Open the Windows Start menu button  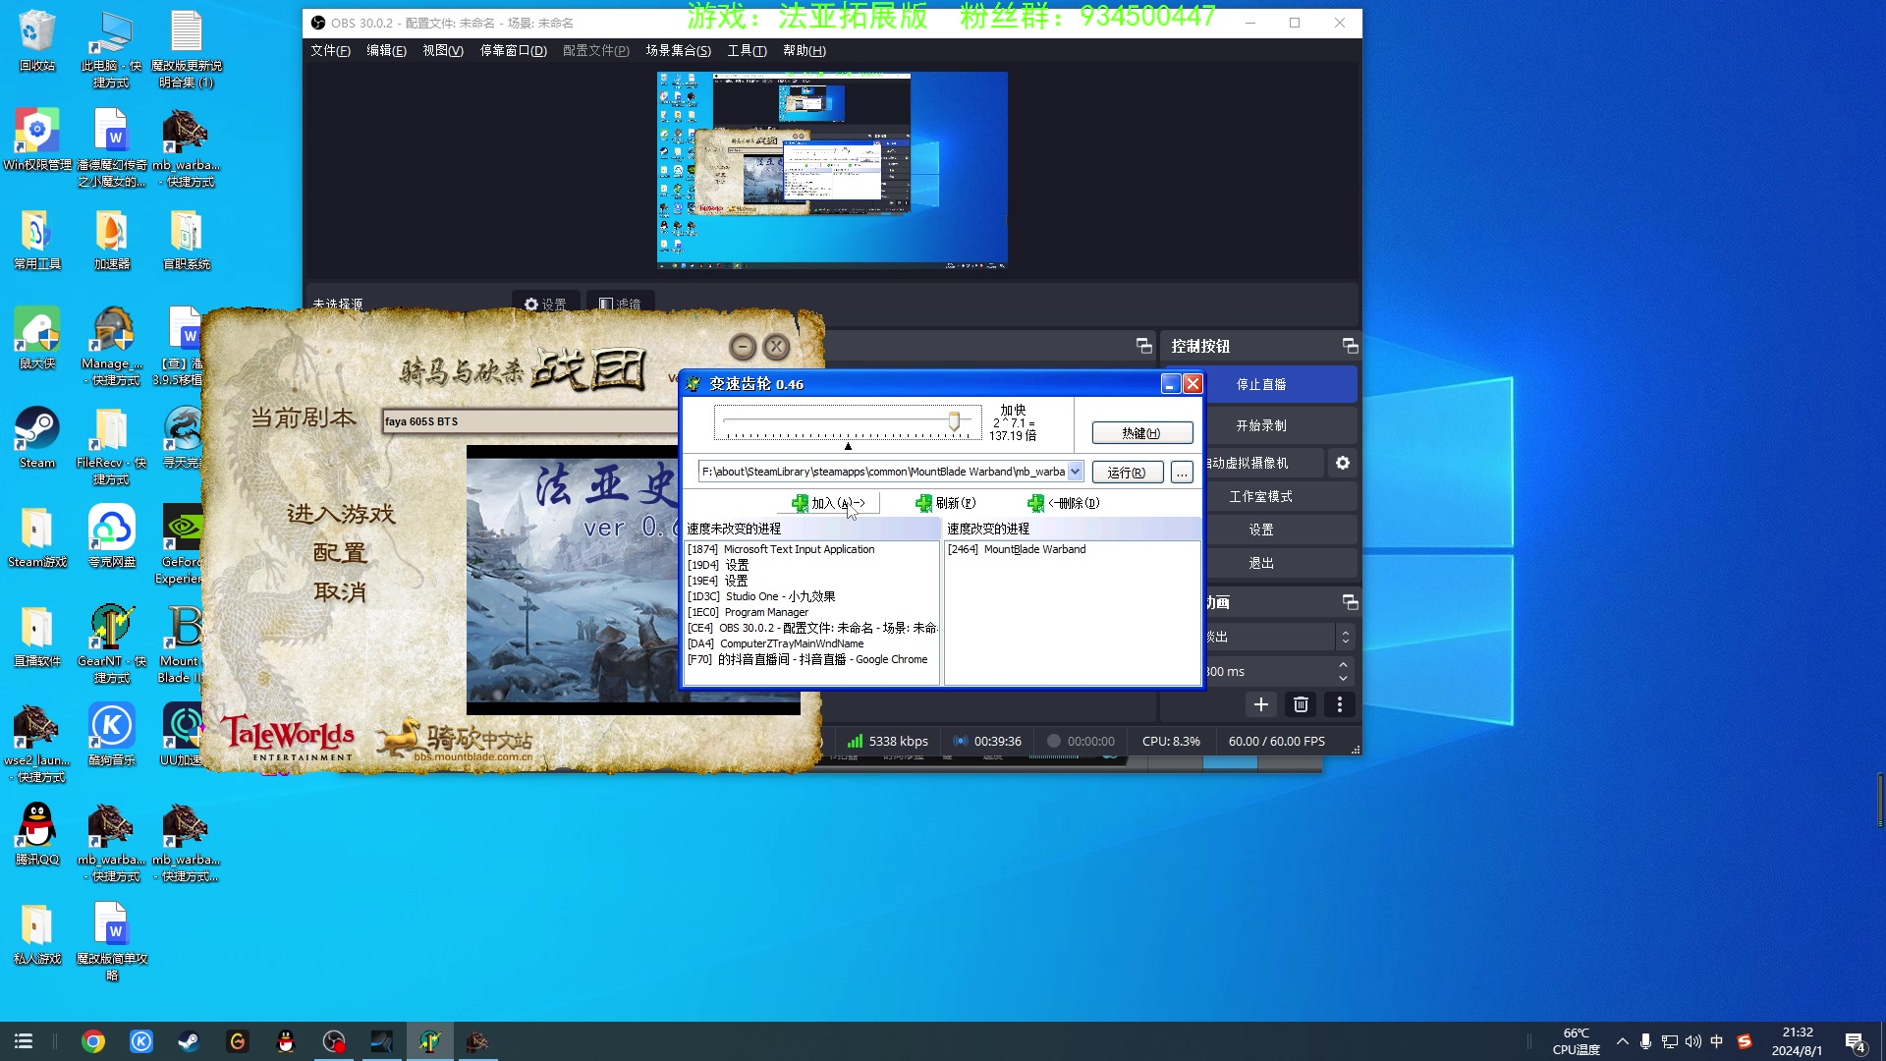point(24,1041)
